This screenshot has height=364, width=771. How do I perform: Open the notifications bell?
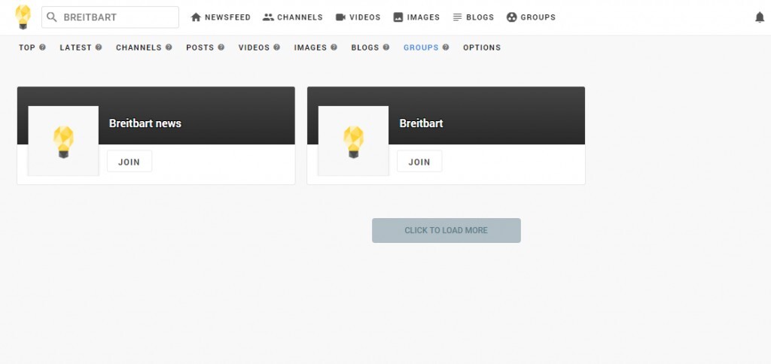(759, 17)
